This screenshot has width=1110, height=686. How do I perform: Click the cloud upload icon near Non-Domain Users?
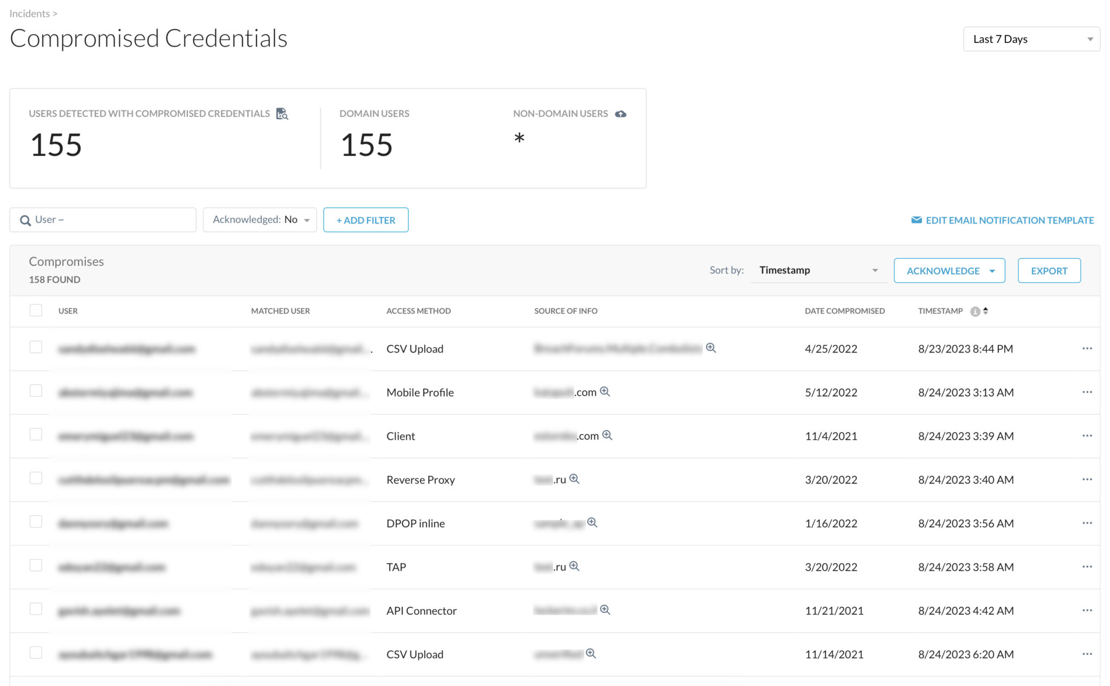click(621, 114)
